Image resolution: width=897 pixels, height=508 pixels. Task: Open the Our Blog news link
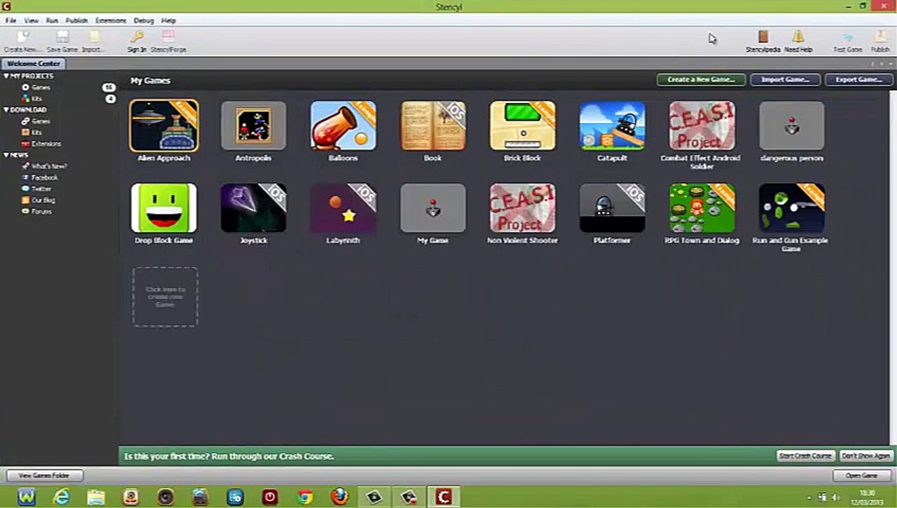point(42,200)
